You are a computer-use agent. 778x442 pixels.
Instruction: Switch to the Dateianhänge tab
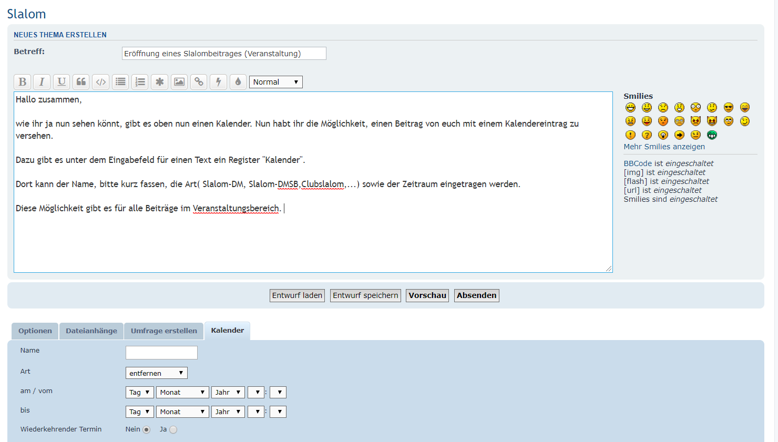tap(91, 331)
